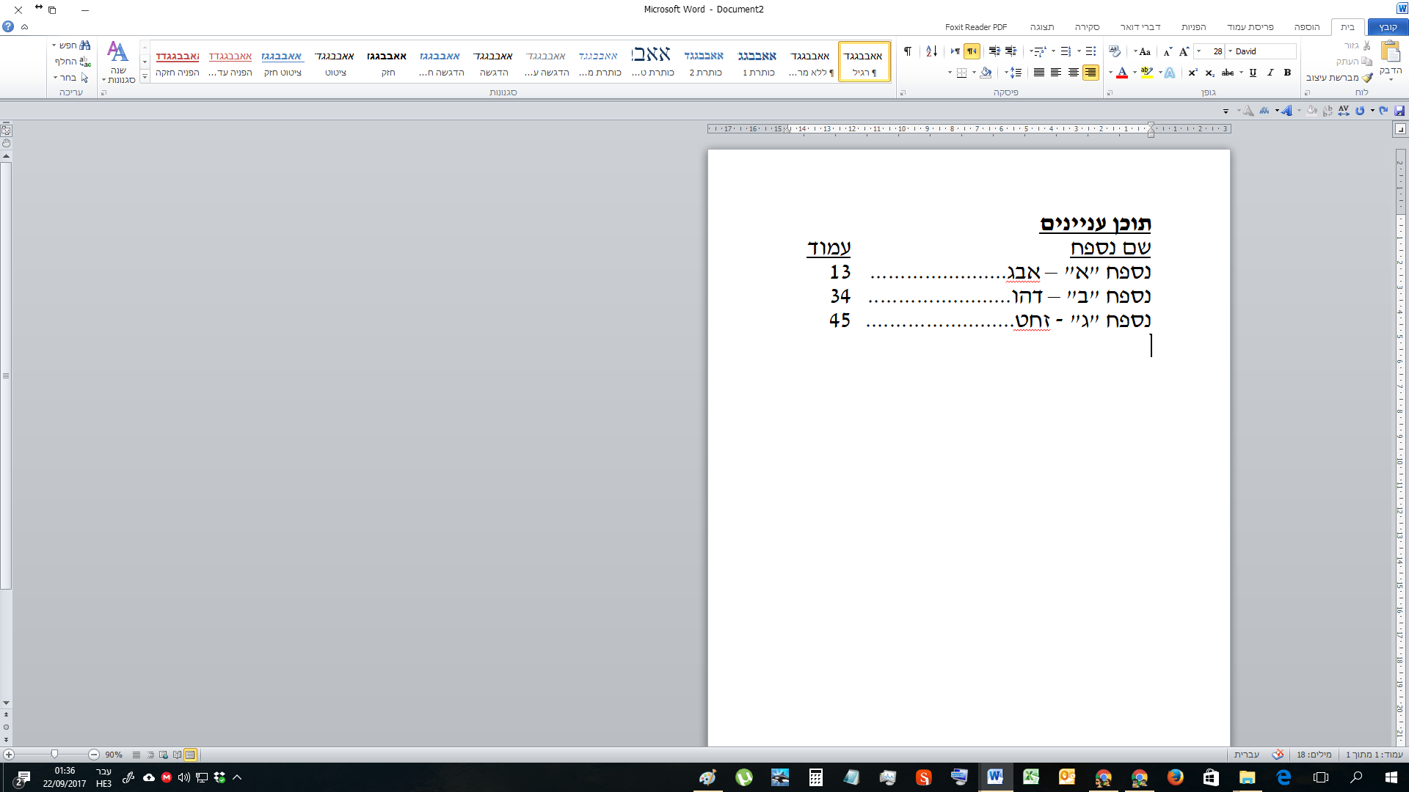
Task: Click the Multilevel list icon
Action: tap(1040, 51)
